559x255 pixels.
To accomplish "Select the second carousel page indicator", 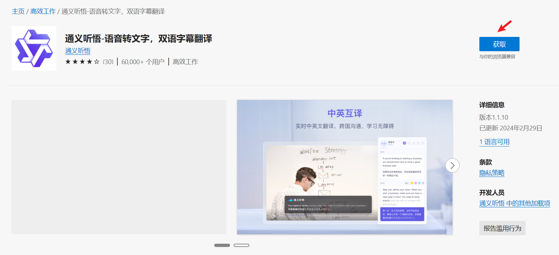I will (x=241, y=245).
